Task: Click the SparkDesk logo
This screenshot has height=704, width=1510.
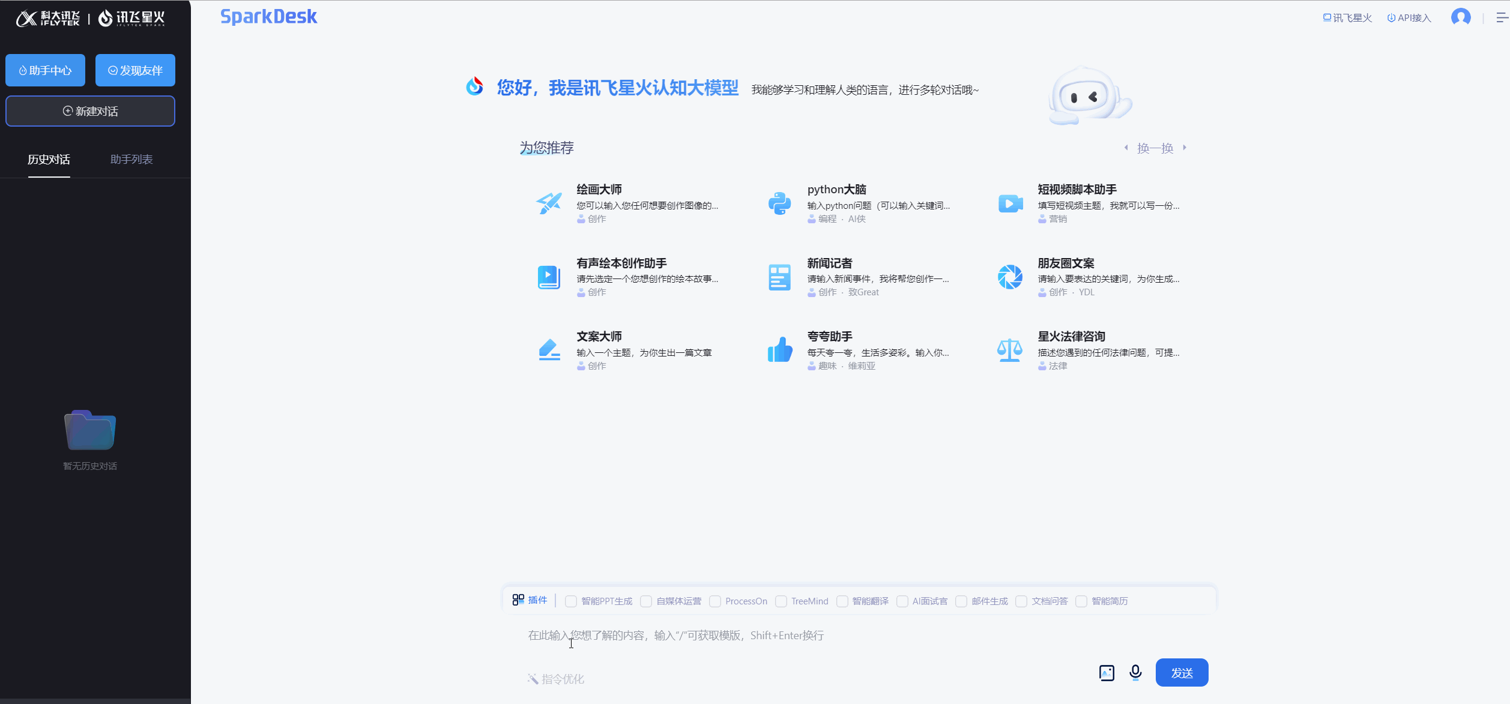Action: 268,17
